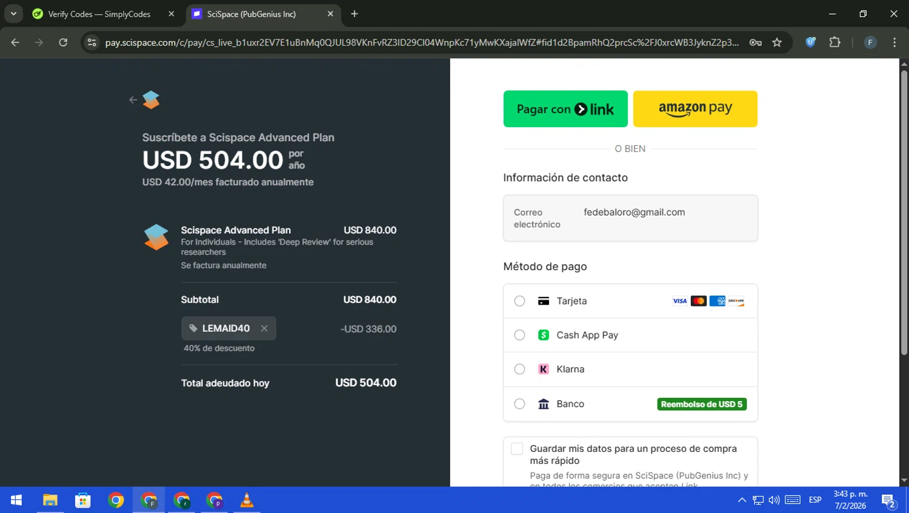Click the SciSpace logo at top of checkout
This screenshot has height=513, width=909.
coord(151,100)
